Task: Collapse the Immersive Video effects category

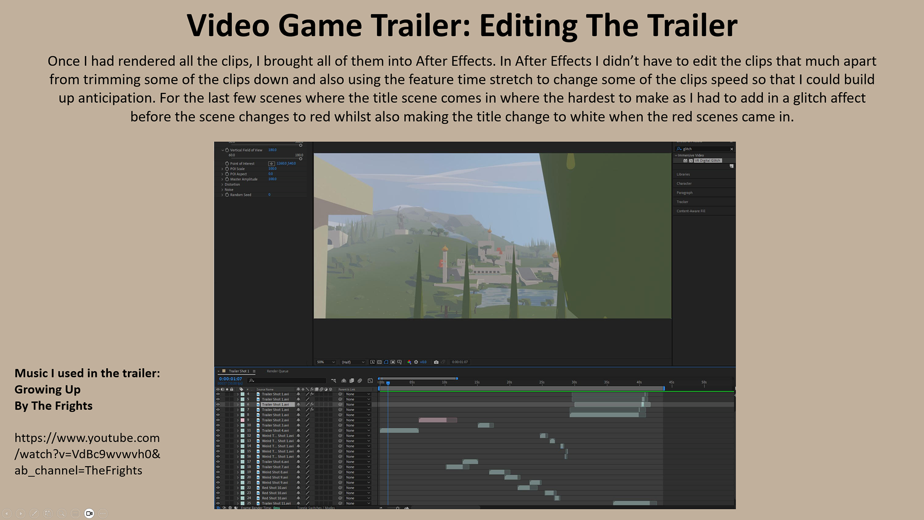Action: tap(676, 156)
